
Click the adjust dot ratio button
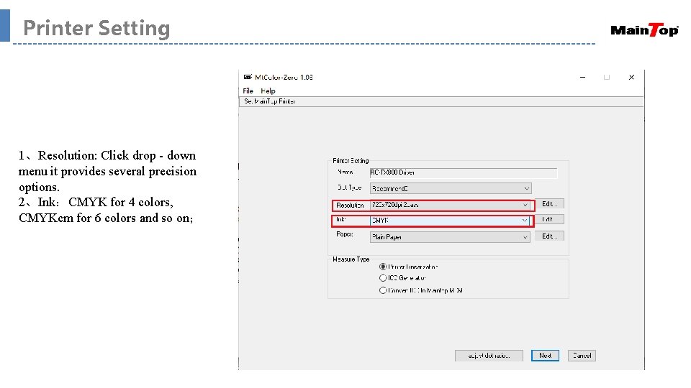point(489,356)
